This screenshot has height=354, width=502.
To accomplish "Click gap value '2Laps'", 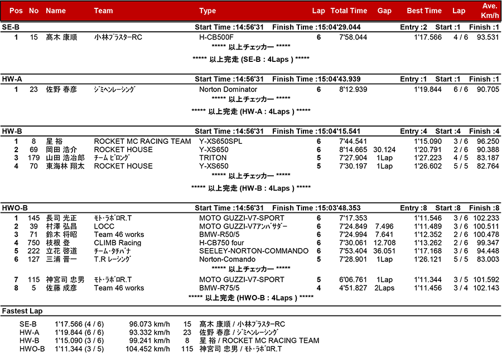I will coord(384,288).
